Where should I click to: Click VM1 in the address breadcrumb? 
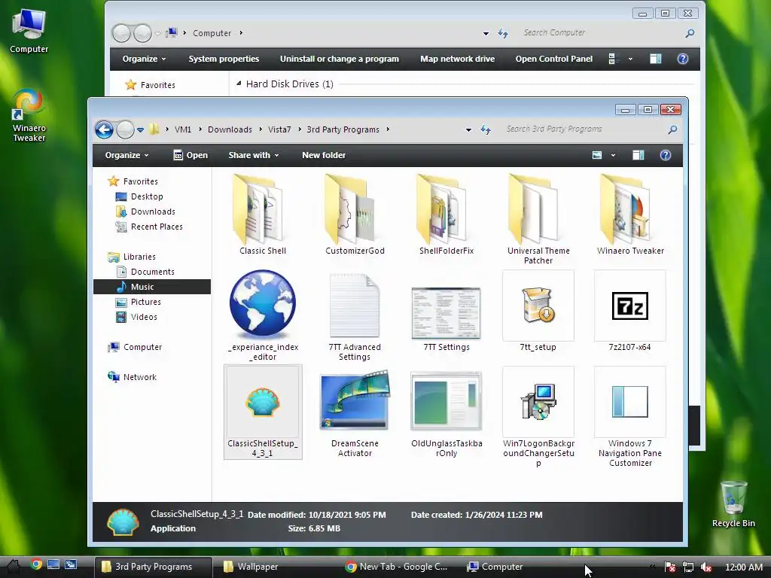(x=183, y=129)
